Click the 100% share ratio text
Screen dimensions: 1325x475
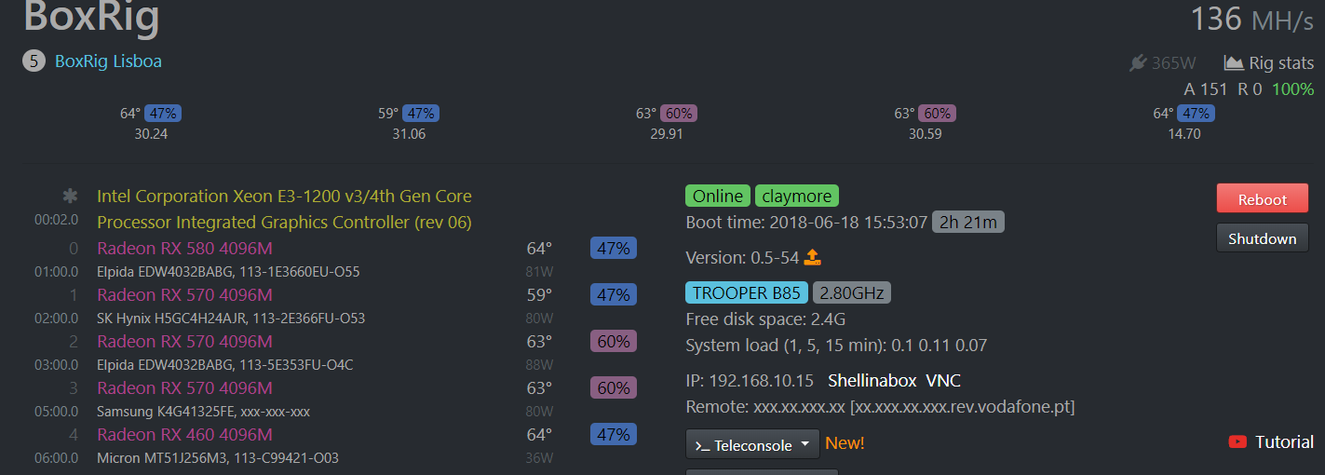[x=1292, y=89]
